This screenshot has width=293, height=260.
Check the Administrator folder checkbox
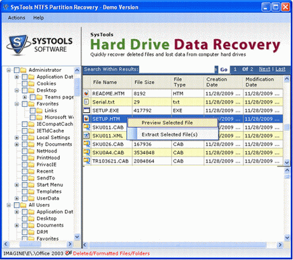point(17,70)
